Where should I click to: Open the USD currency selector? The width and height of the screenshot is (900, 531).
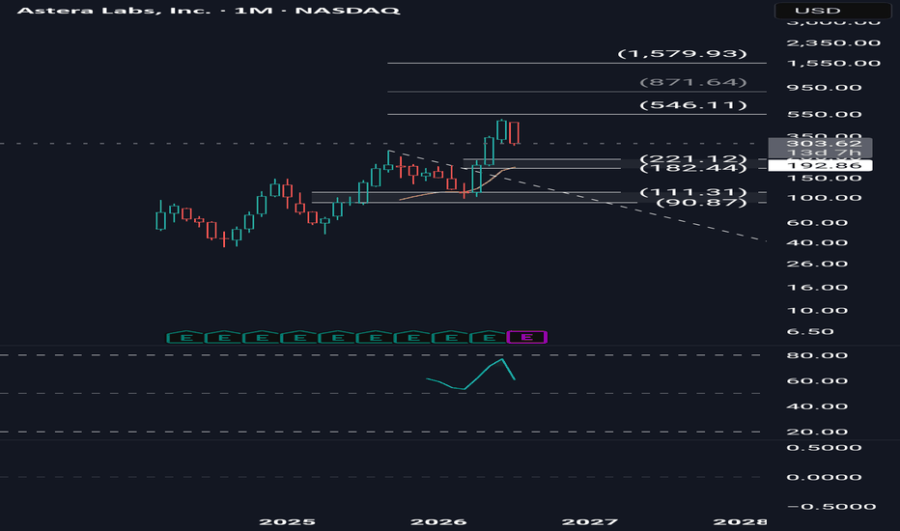click(x=832, y=11)
